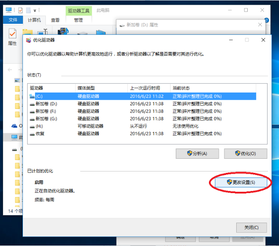Open the 文件 tab in Explorer
The width and height of the screenshot is (279, 246).
point(13,20)
